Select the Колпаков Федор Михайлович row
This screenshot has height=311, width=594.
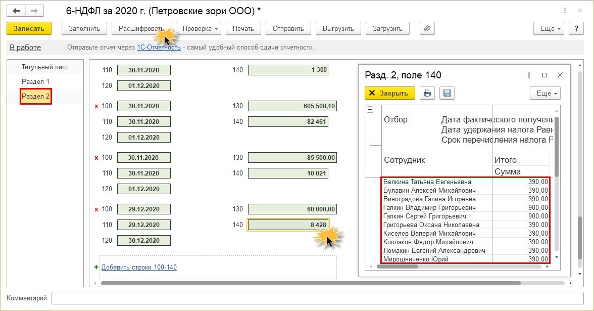click(x=466, y=242)
